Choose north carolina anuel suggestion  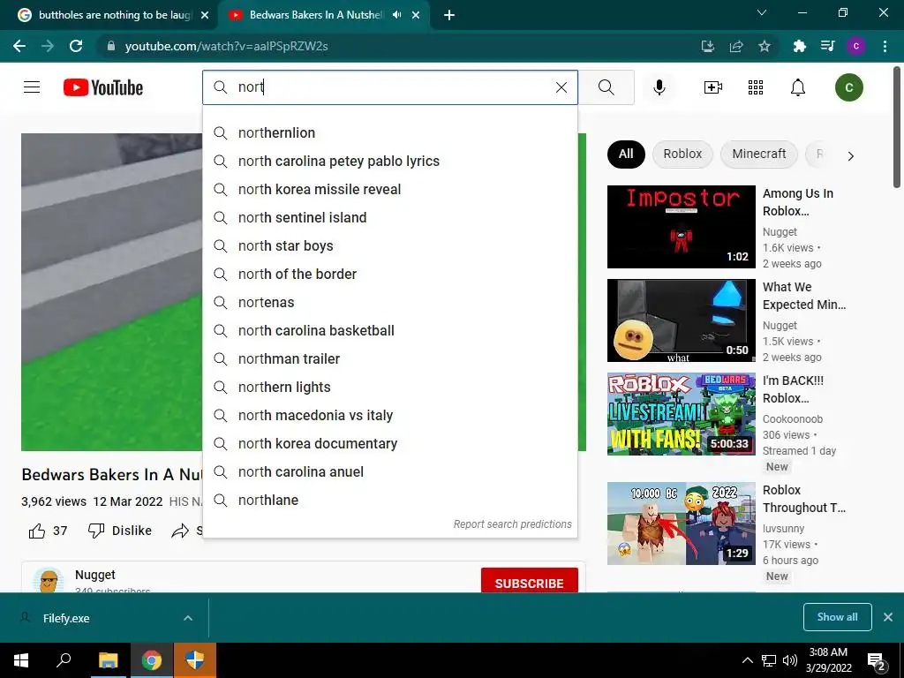pos(389,471)
